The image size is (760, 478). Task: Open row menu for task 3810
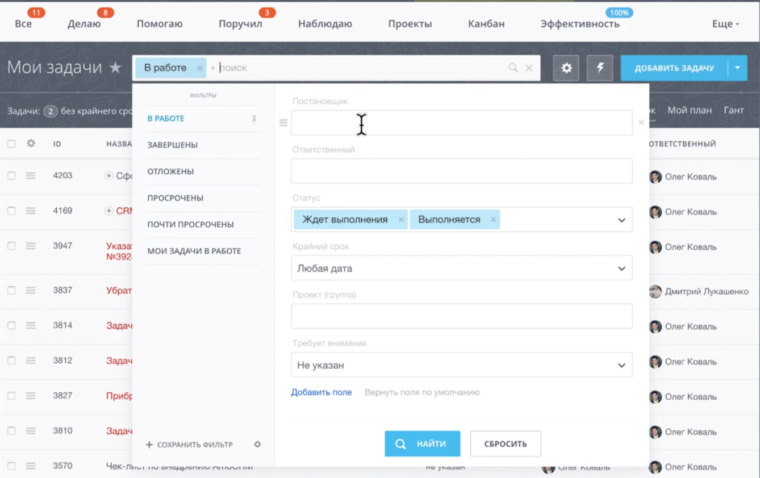tap(31, 431)
